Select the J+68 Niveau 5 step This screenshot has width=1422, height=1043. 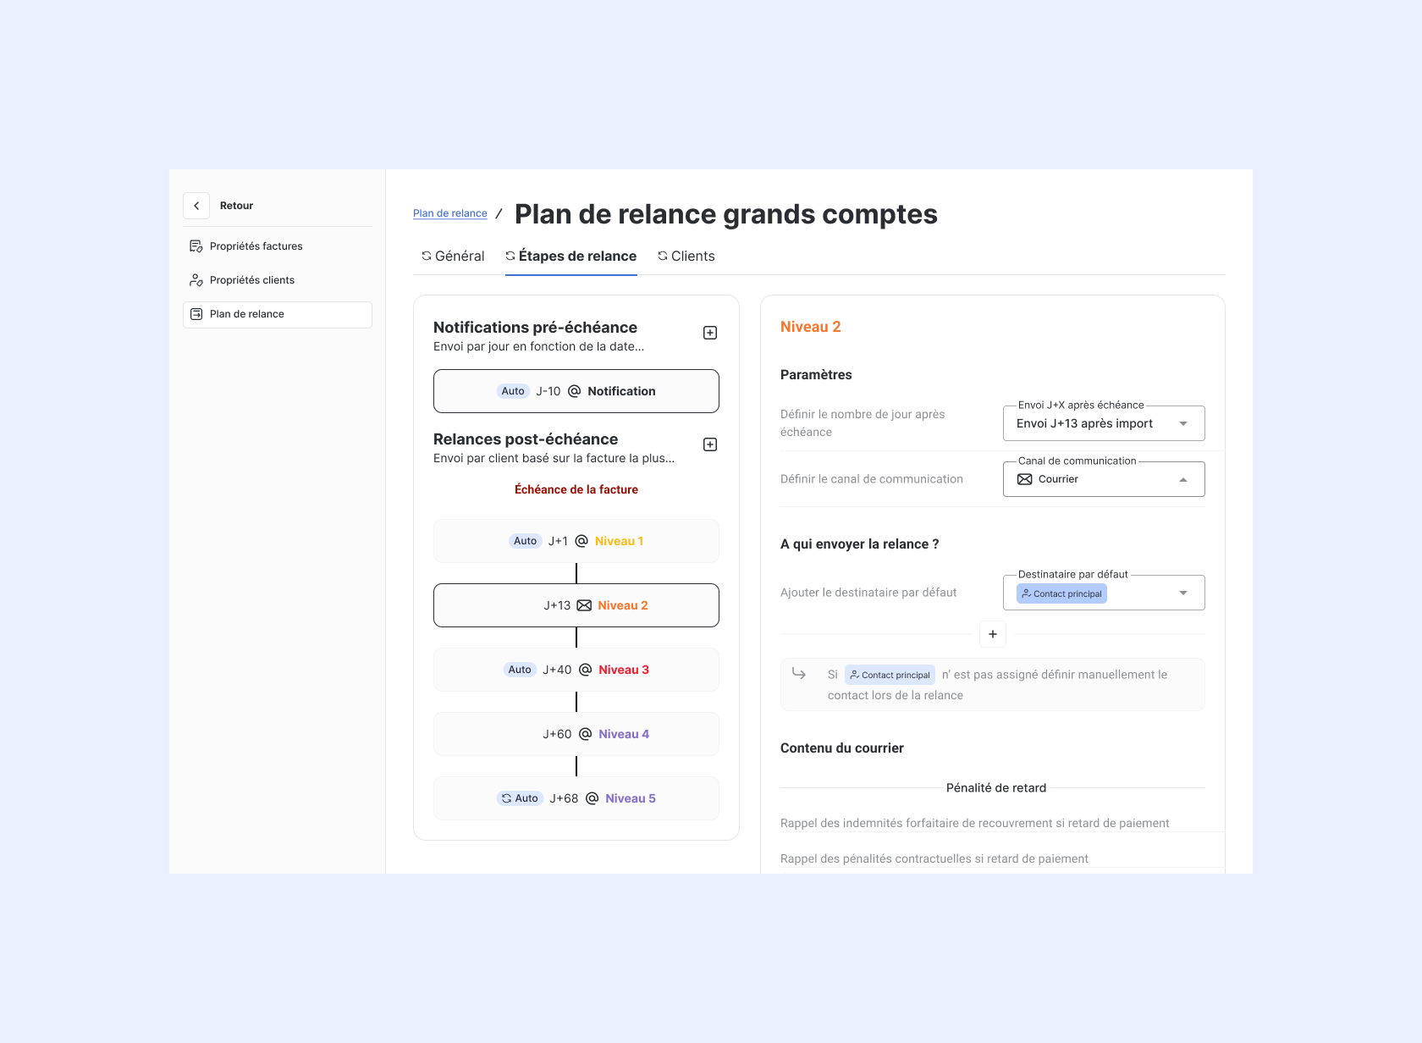tap(576, 798)
